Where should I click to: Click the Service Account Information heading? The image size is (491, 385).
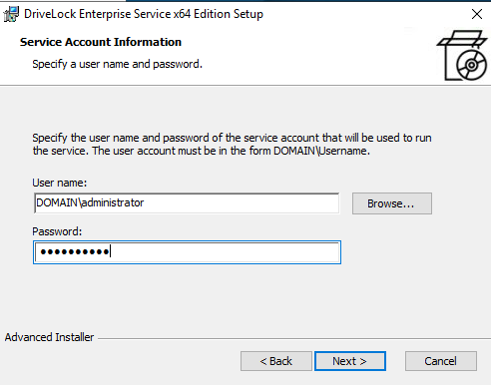coord(101,42)
